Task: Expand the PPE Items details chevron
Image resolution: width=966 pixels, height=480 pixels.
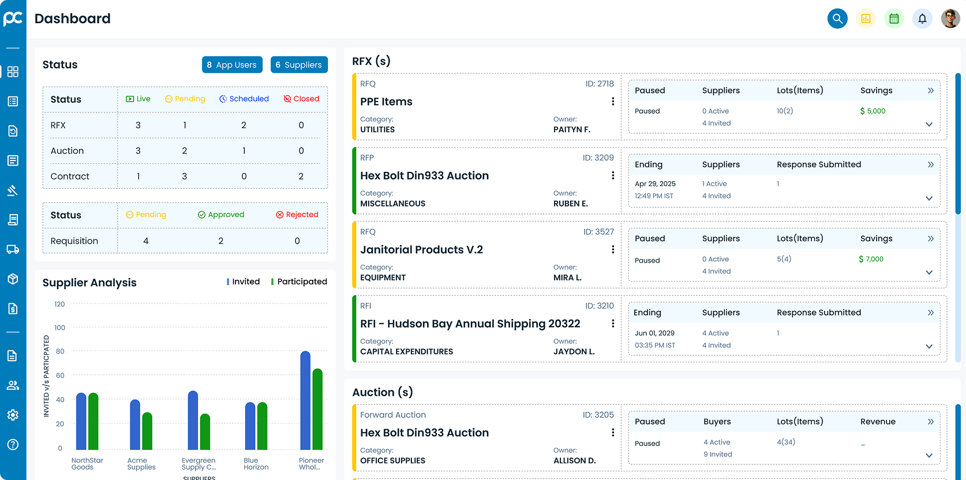Action: pyautogui.click(x=929, y=124)
